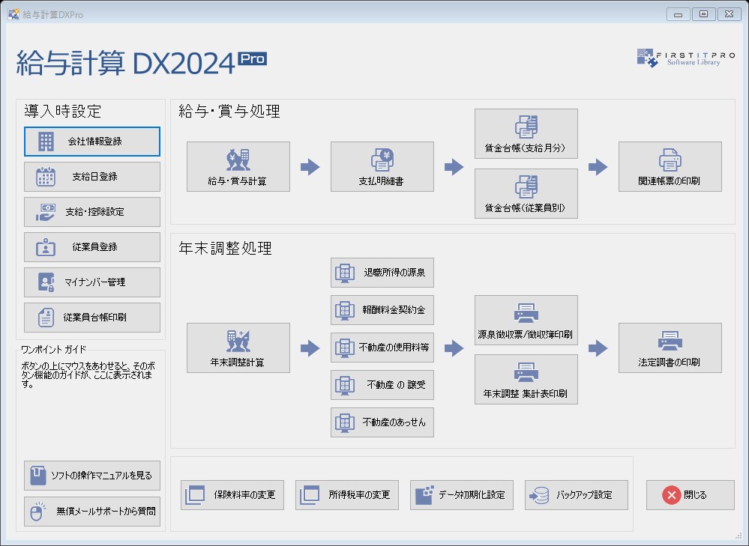Click printer icon for 源泉徴収票/徴収簿印刷
The height and width of the screenshot is (546, 749).
tap(526, 313)
